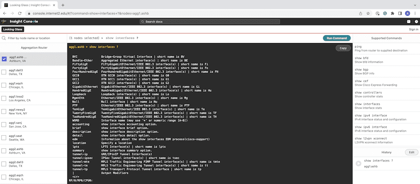Open a new browser tab
Screen dimensions: 420x184
coord(63,5)
